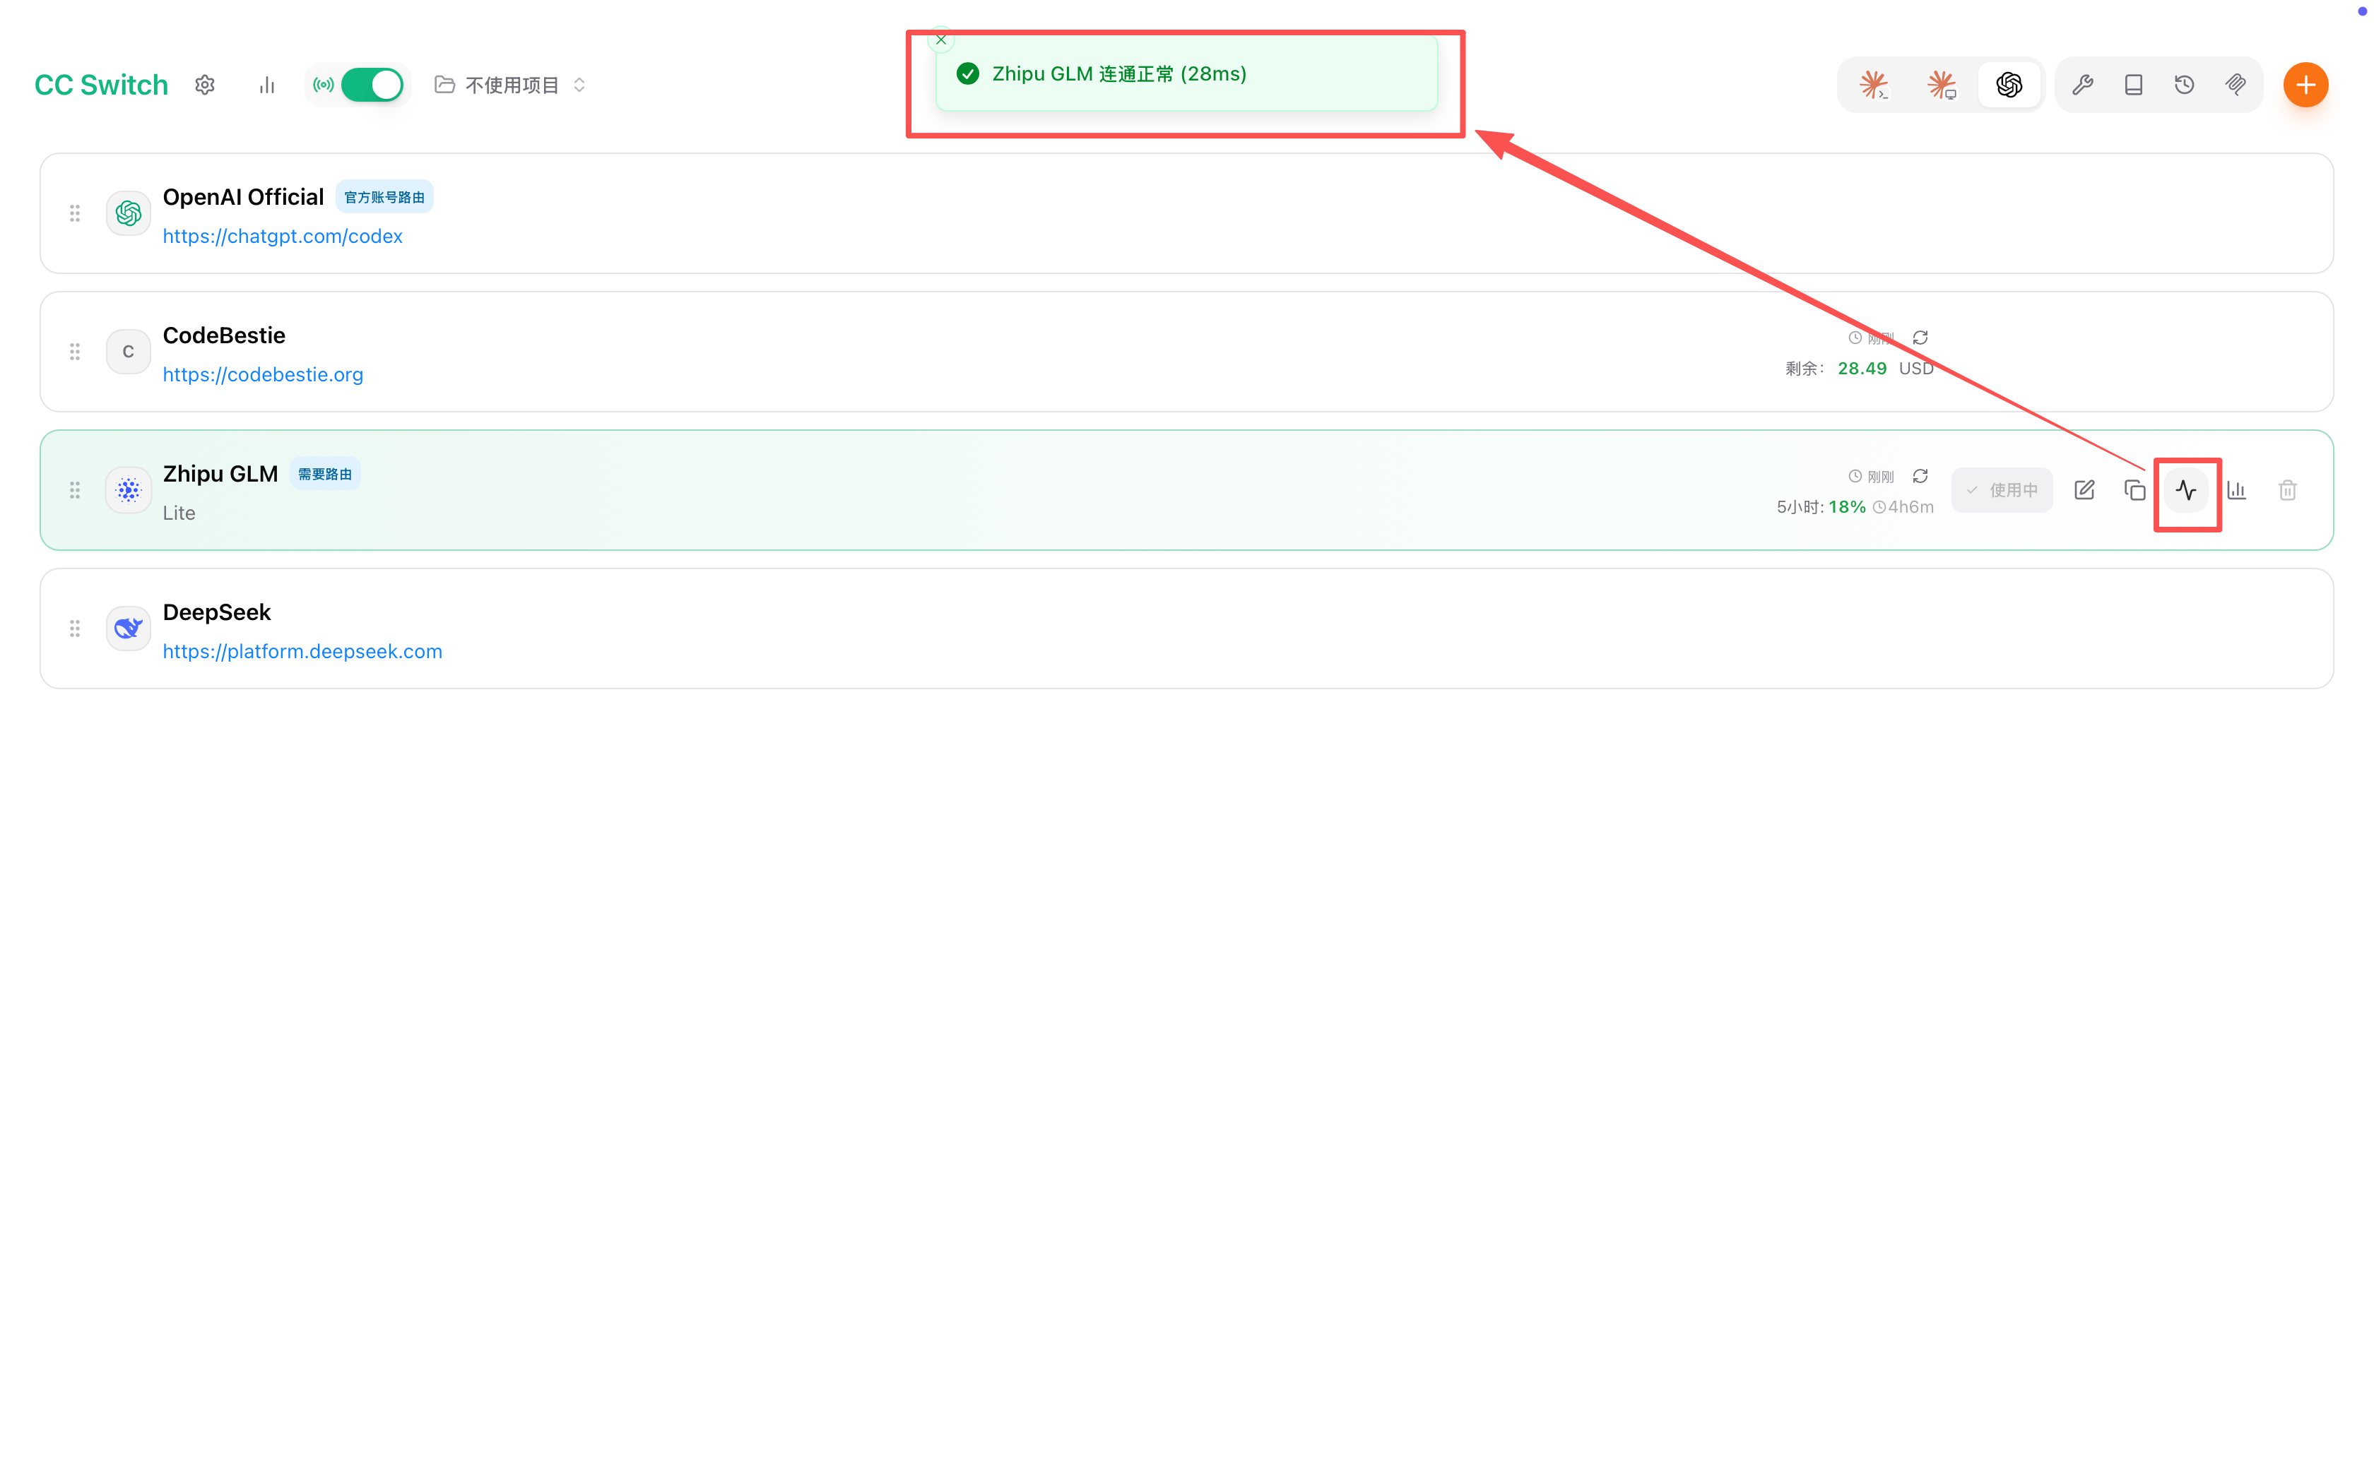2374x1483 pixels.
Task: Click the Zhipu GLM provider logo
Action: [129, 490]
